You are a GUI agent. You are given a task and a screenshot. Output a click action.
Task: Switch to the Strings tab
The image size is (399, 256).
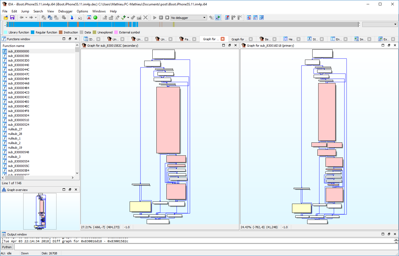click(315, 39)
